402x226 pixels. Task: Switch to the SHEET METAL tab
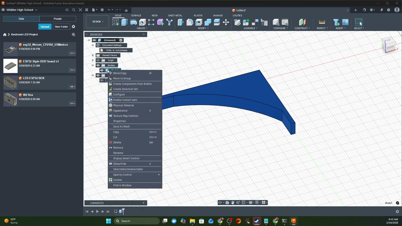175,15
